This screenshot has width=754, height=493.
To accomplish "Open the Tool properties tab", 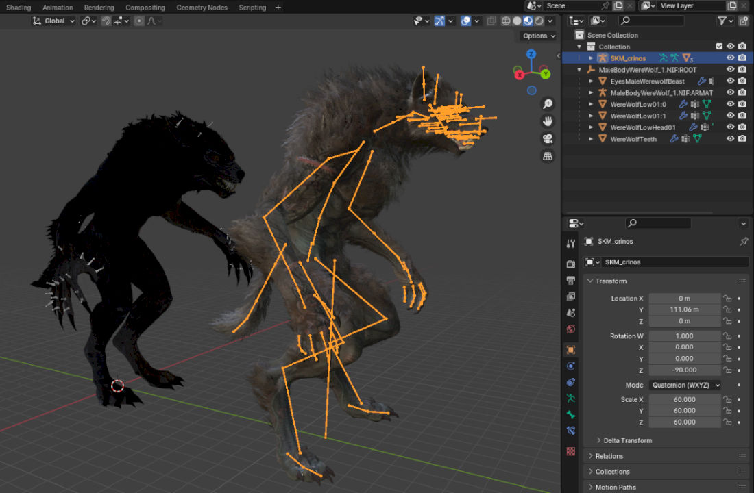I will 571,244.
